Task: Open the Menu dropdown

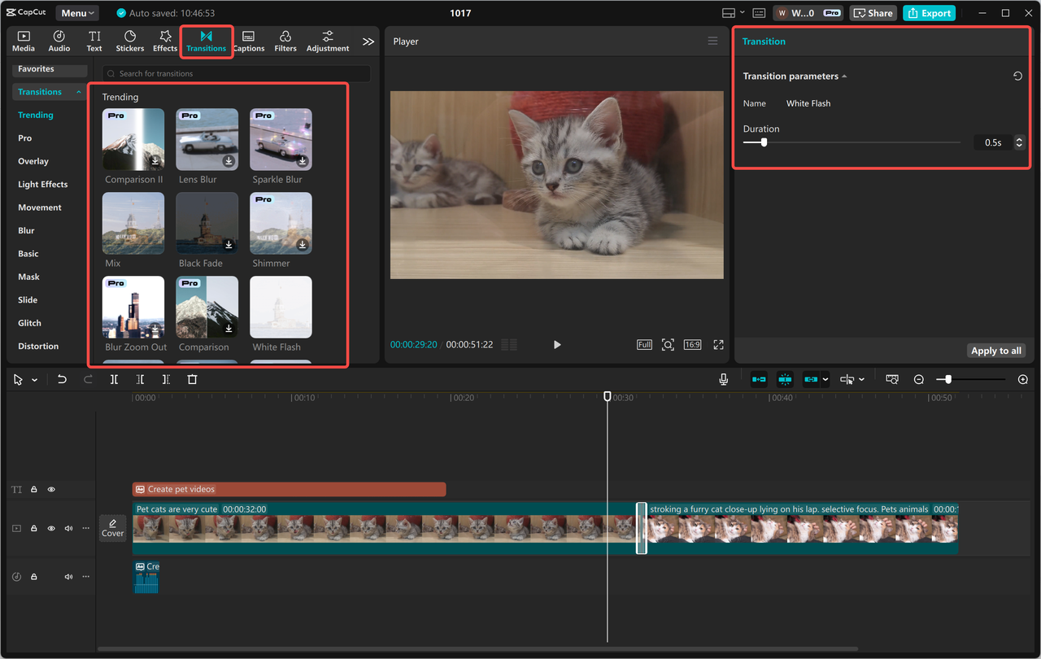Action: 77,13
